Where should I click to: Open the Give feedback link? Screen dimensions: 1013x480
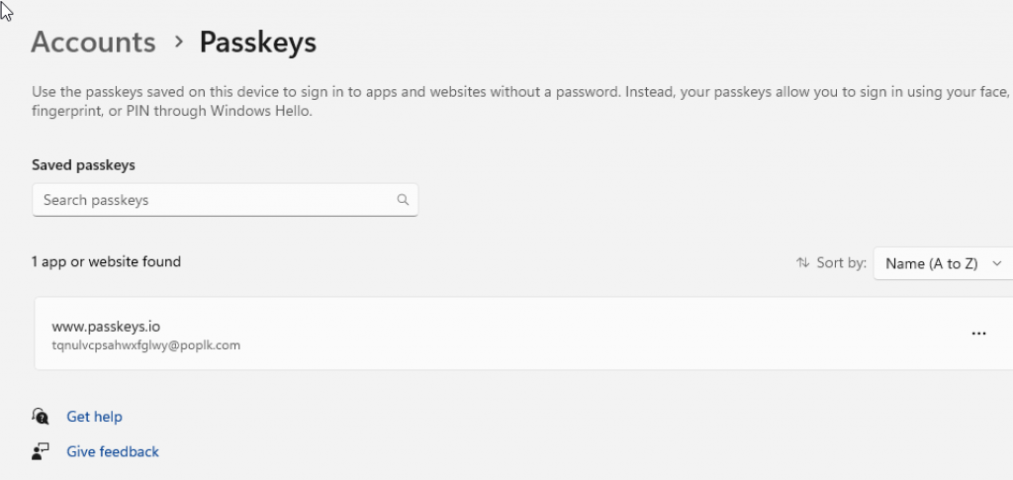pos(112,451)
